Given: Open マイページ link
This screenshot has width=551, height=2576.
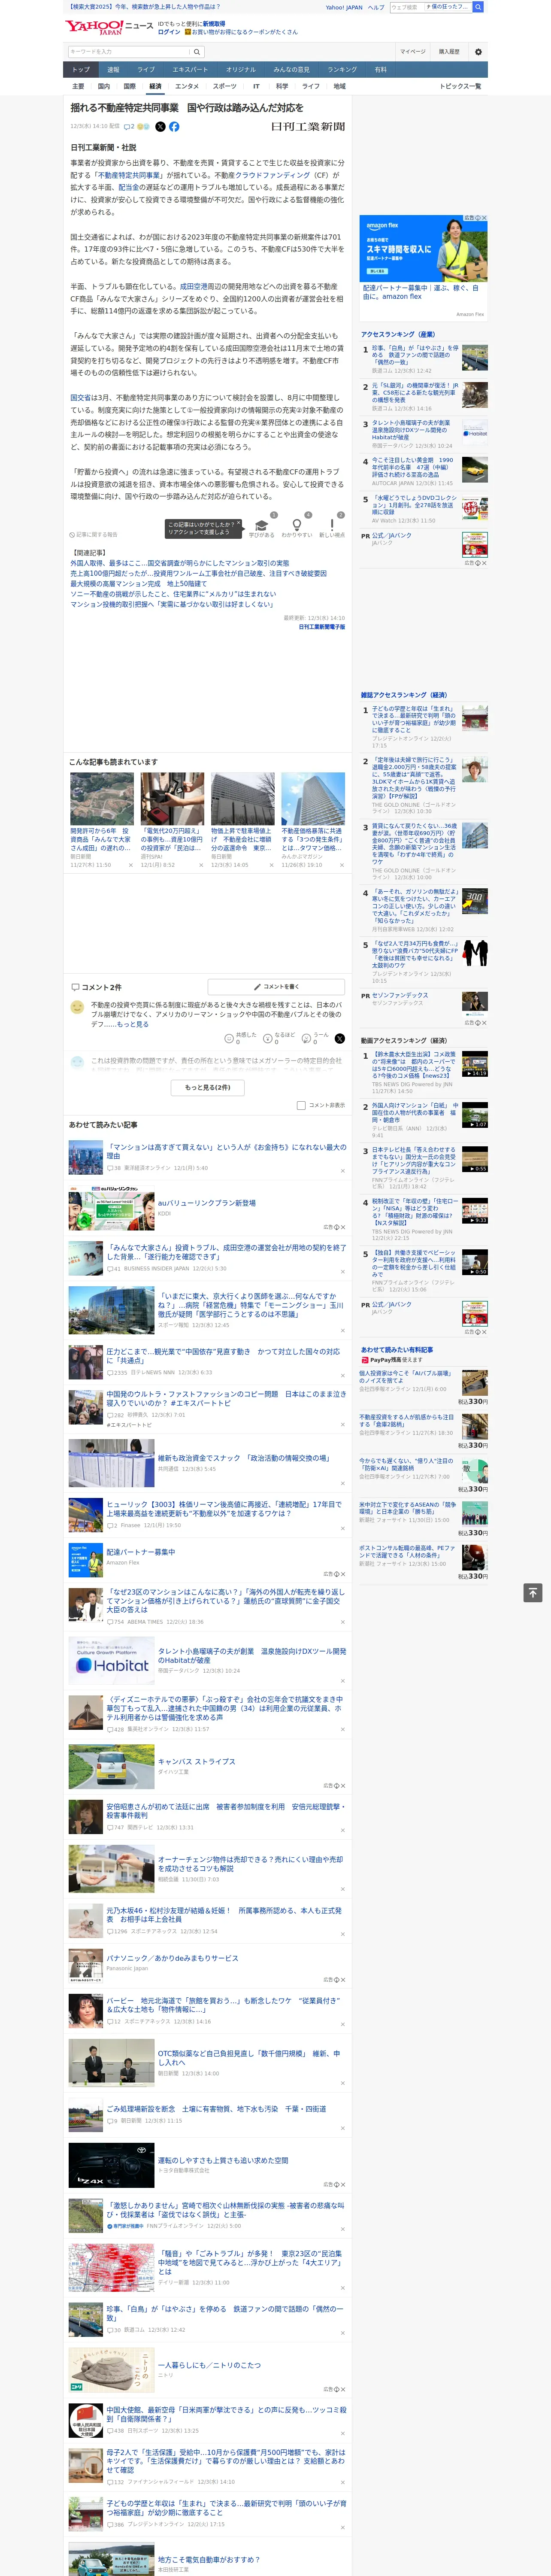Looking at the screenshot, I should pos(412,52).
